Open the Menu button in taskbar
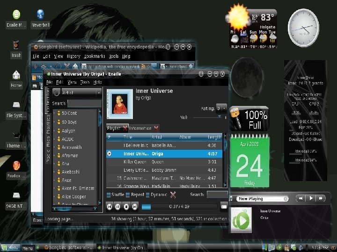 click(x=10, y=248)
